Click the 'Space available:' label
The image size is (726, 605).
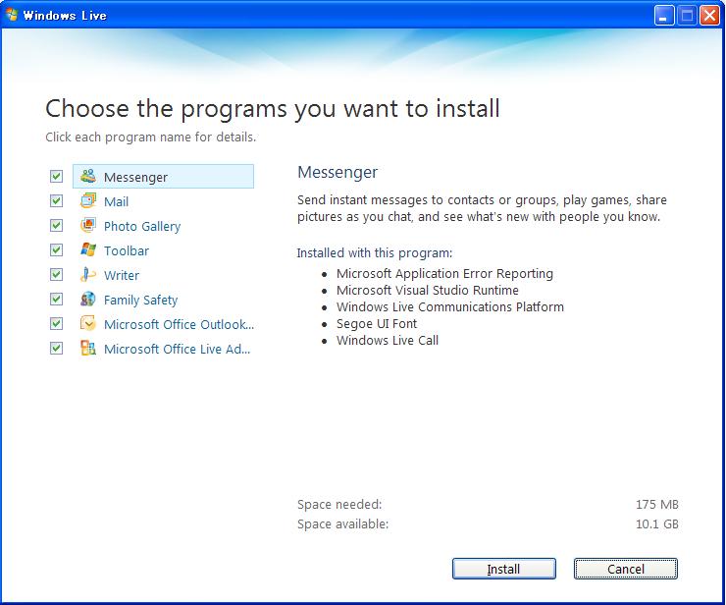pyautogui.click(x=342, y=523)
